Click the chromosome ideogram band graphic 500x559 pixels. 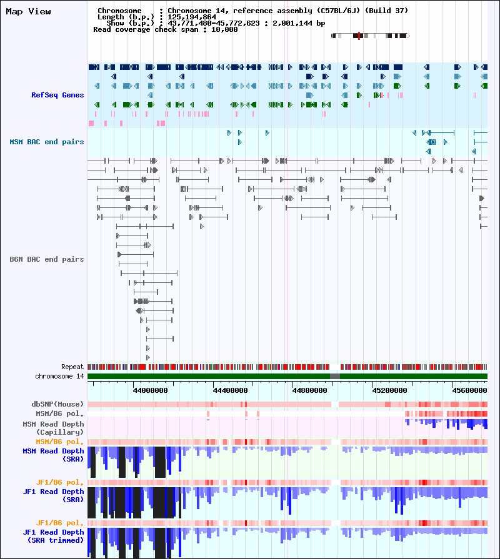370,36
